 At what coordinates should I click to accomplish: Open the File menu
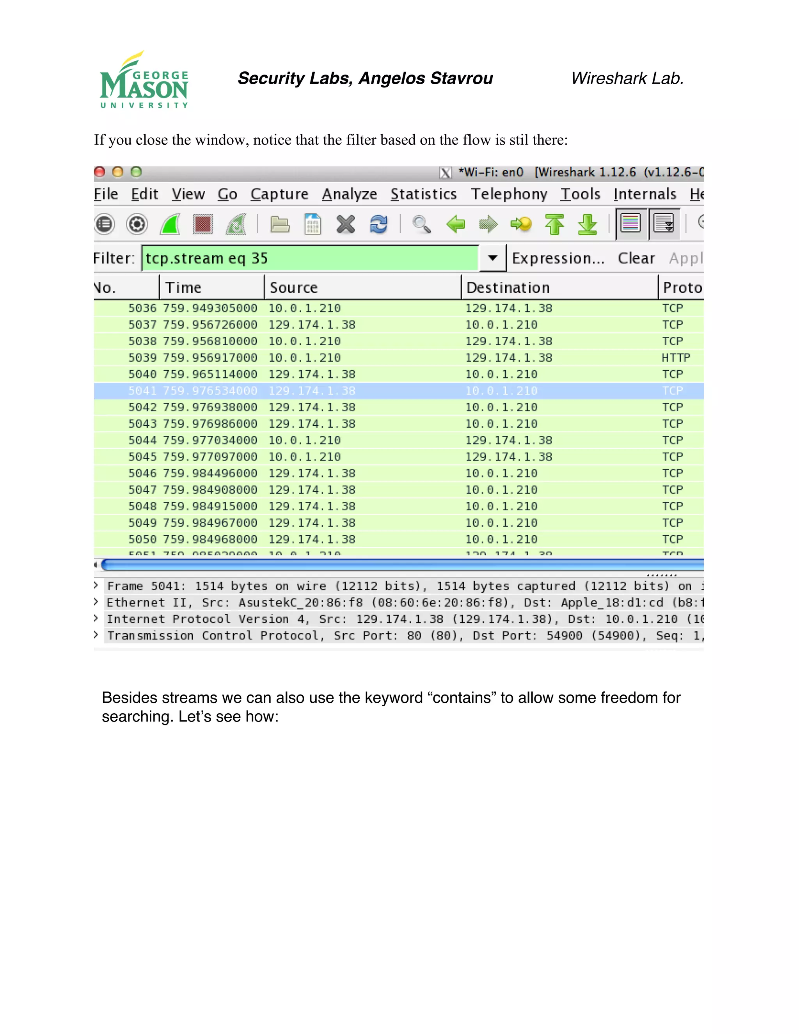tap(106, 194)
